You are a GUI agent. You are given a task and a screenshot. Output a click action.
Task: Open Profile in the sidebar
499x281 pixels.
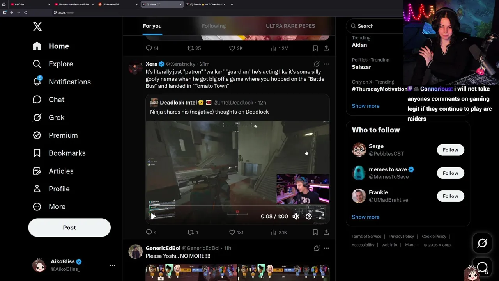[x=51, y=189]
